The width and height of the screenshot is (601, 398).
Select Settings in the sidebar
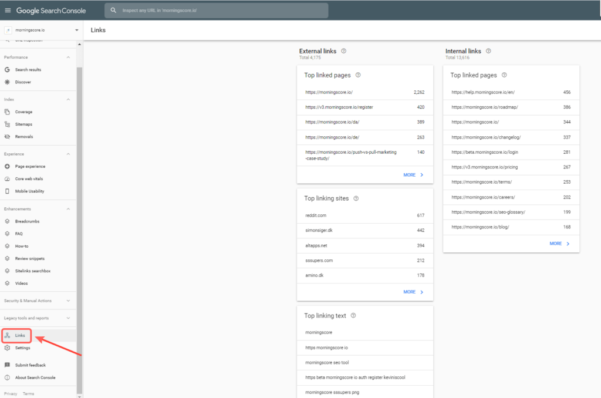(x=22, y=348)
